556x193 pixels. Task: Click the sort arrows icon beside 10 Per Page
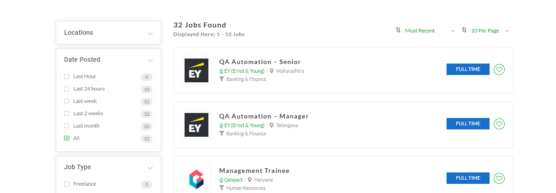pos(464,30)
